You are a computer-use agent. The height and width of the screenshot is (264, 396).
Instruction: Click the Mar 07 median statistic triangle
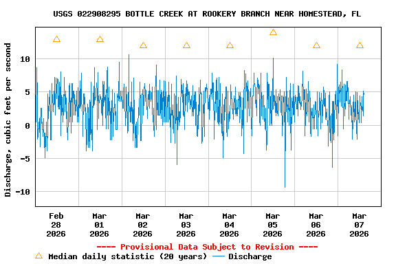360,45
